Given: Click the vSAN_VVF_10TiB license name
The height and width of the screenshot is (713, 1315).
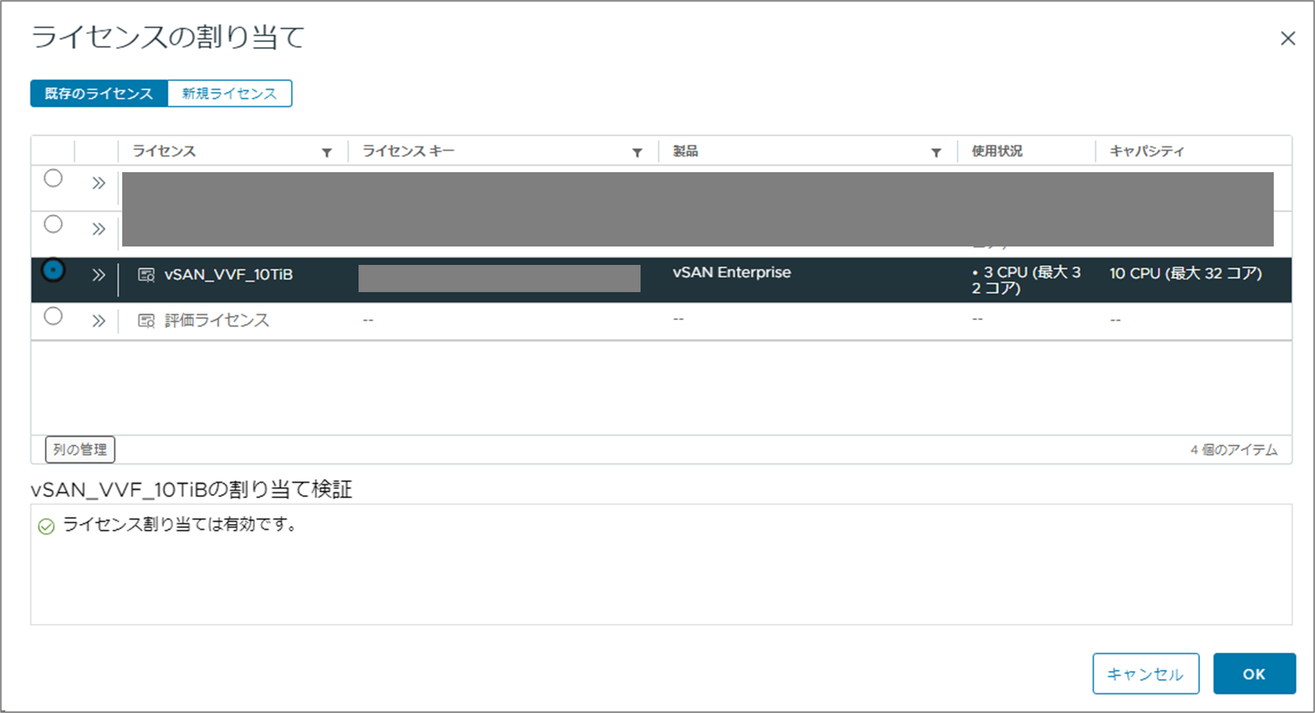Looking at the screenshot, I should (229, 275).
